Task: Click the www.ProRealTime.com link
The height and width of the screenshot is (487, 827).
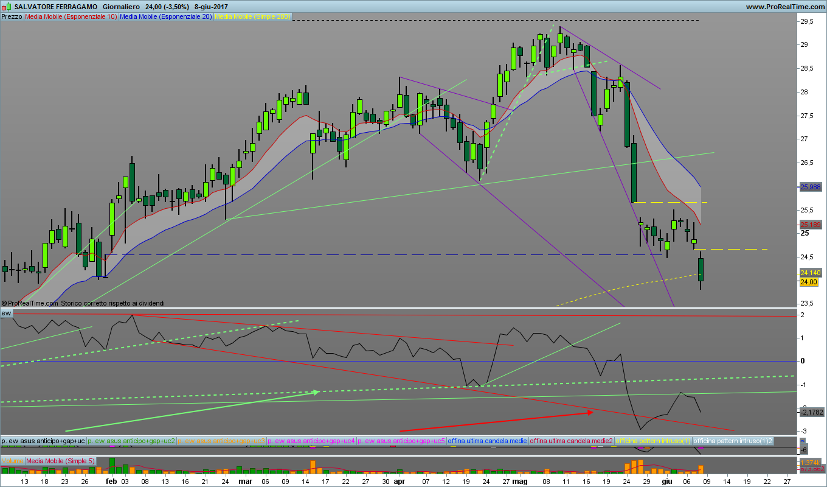Action: (785, 6)
